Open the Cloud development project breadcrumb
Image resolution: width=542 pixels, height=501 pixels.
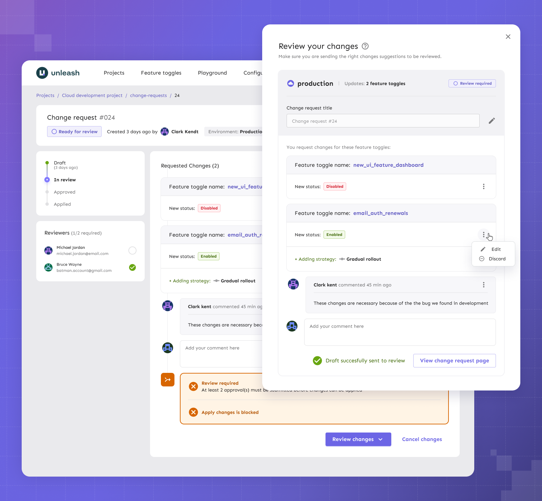(x=92, y=96)
